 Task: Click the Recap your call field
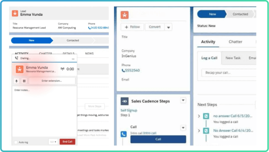229,73
